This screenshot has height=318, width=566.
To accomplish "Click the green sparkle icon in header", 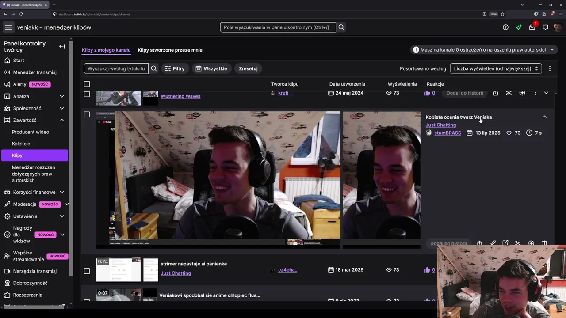I will click(x=519, y=27).
